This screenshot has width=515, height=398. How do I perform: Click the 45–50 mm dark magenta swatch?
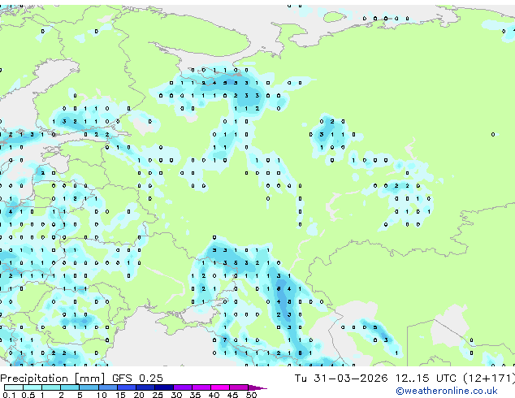[x=239, y=387]
